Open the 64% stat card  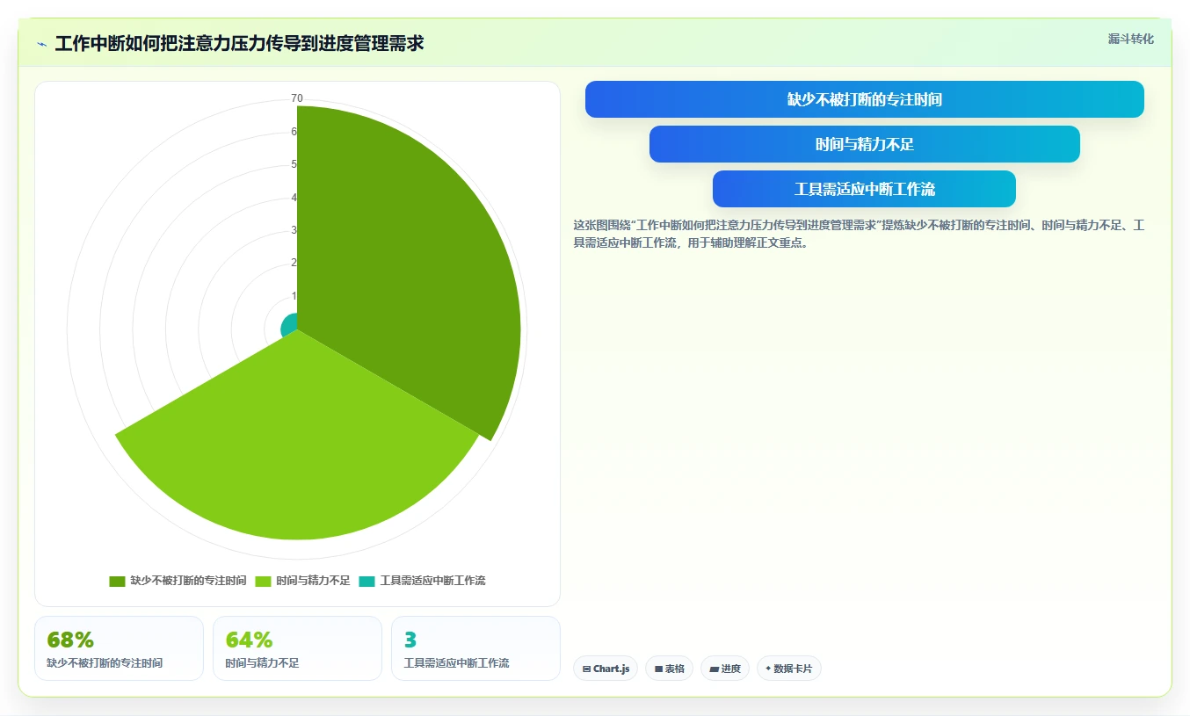coord(297,648)
